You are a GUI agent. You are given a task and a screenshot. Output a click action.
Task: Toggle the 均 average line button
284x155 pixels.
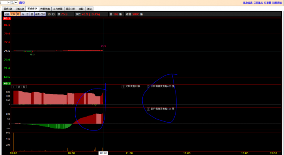(x=18, y=14)
